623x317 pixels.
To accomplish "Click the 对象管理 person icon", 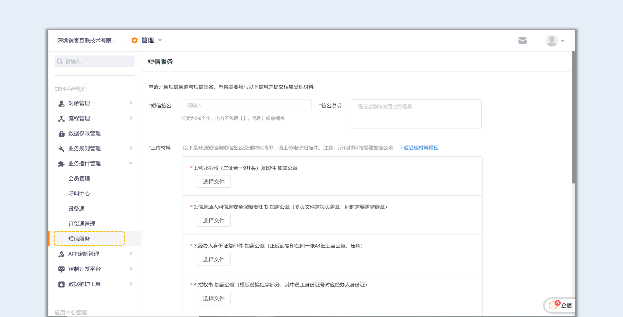I will [61, 103].
